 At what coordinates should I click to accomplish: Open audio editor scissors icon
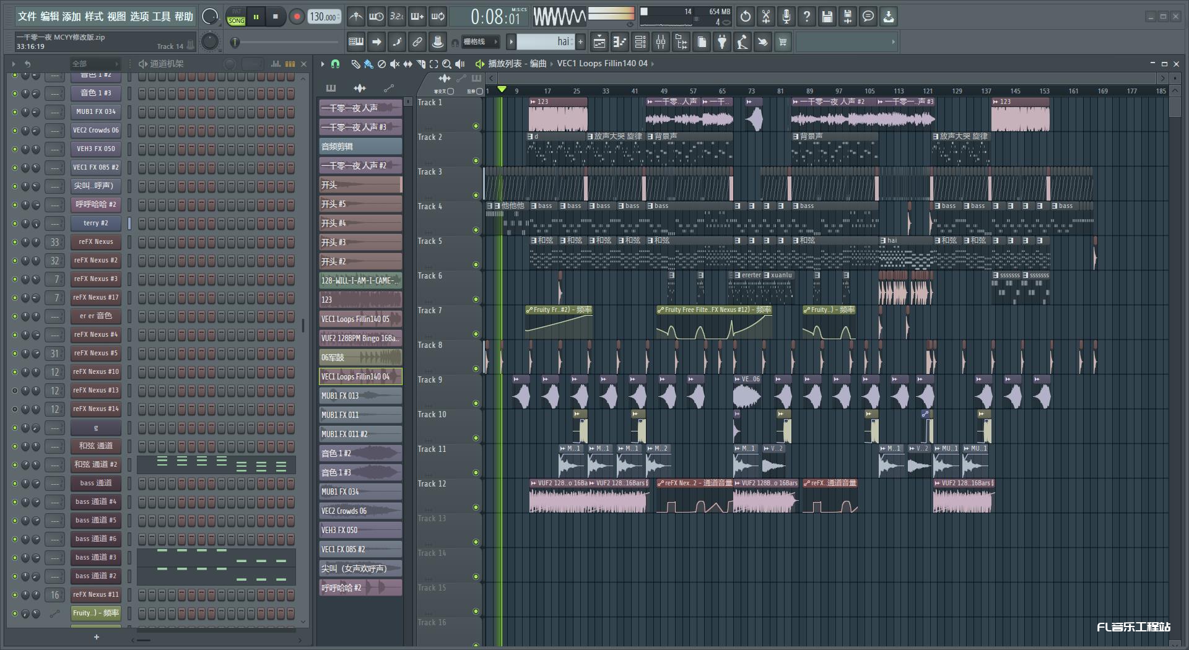[x=766, y=17]
